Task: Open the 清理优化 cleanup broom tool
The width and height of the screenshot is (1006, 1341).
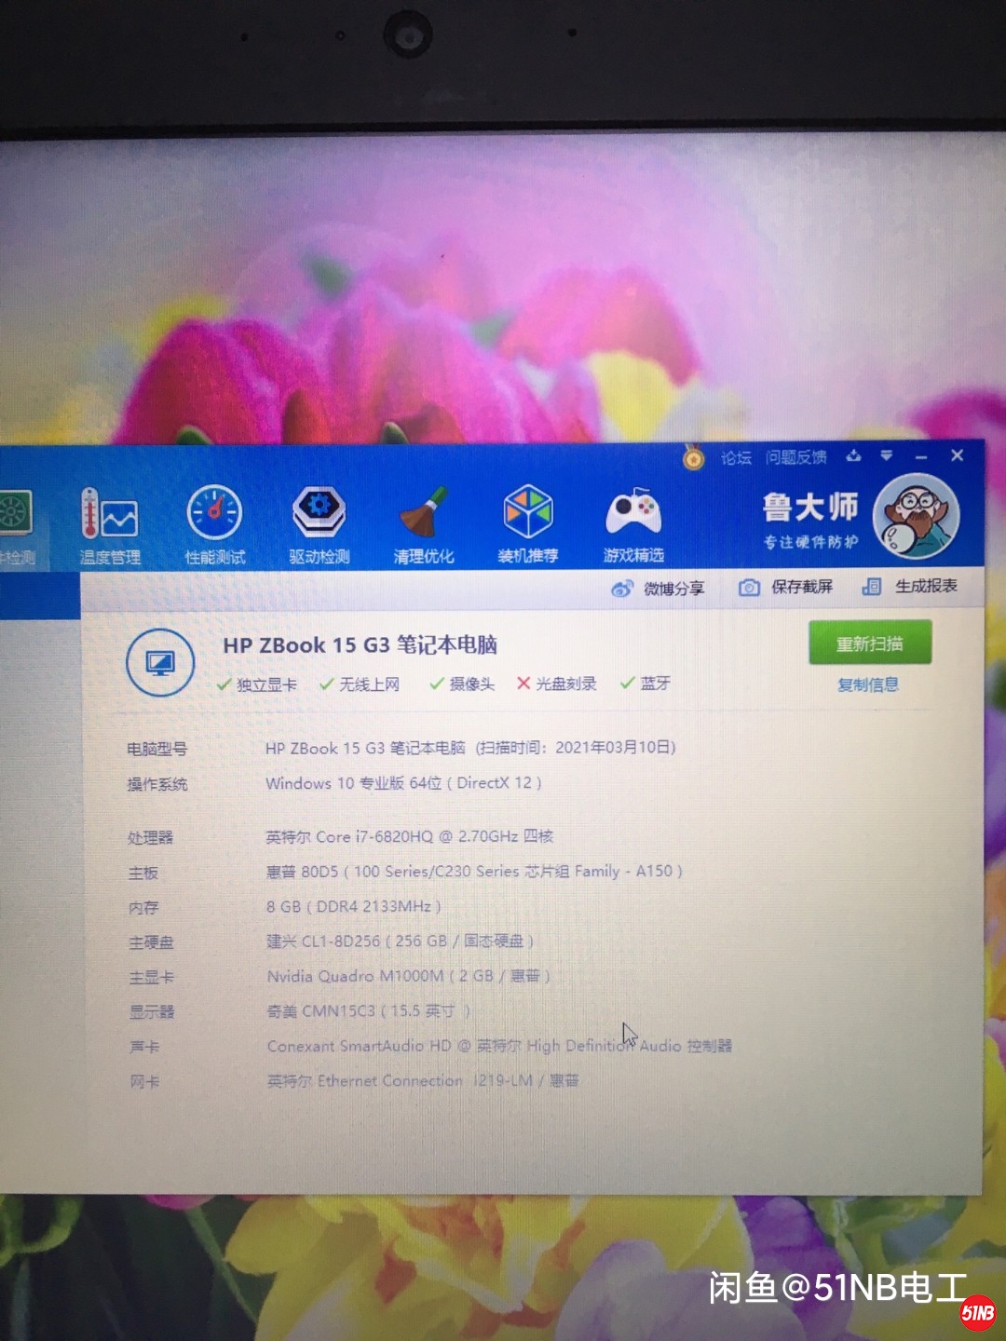Action: (x=424, y=526)
